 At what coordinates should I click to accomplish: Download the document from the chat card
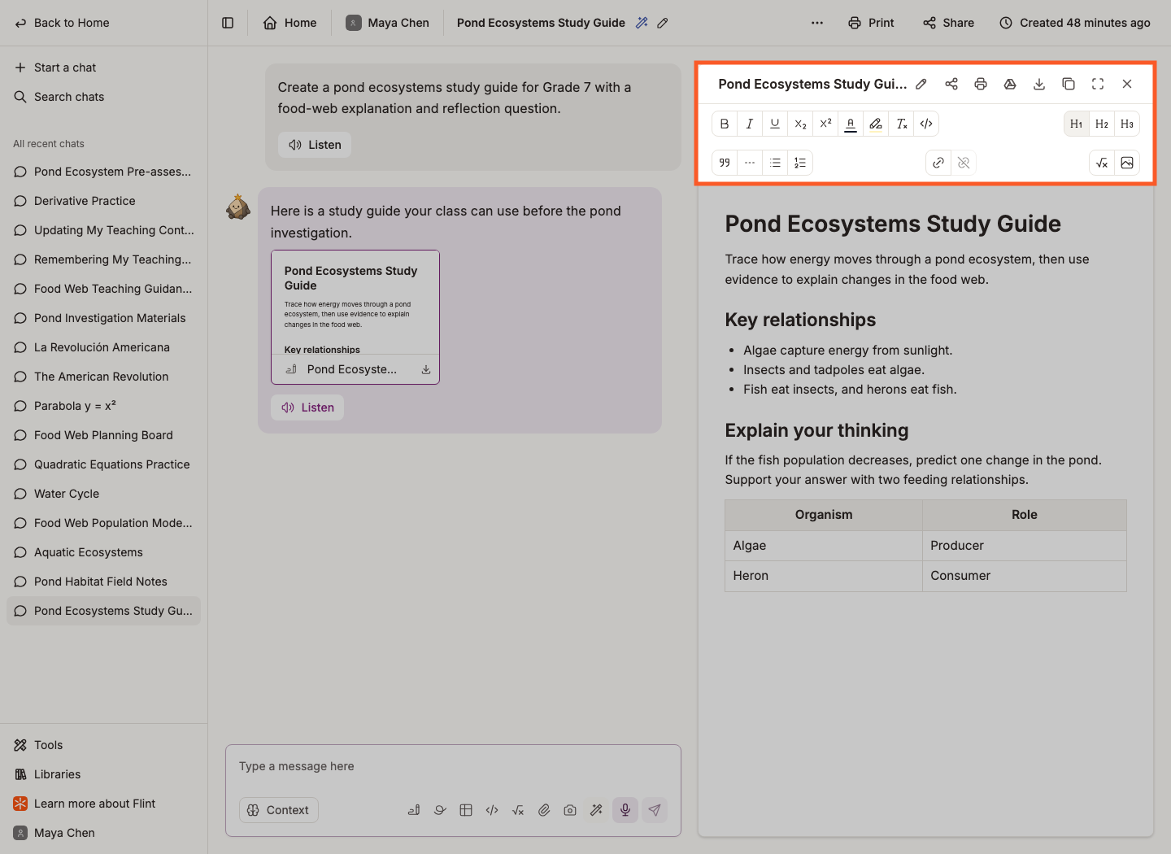click(x=426, y=369)
